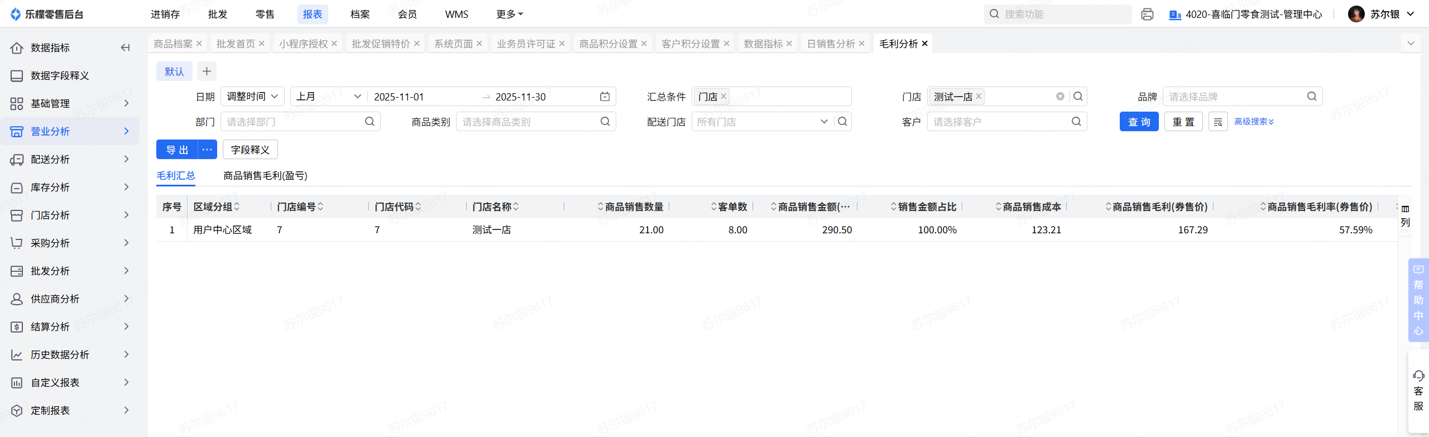Open 历史数据分析 in the sidebar
The height and width of the screenshot is (437, 1429).
point(70,354)
